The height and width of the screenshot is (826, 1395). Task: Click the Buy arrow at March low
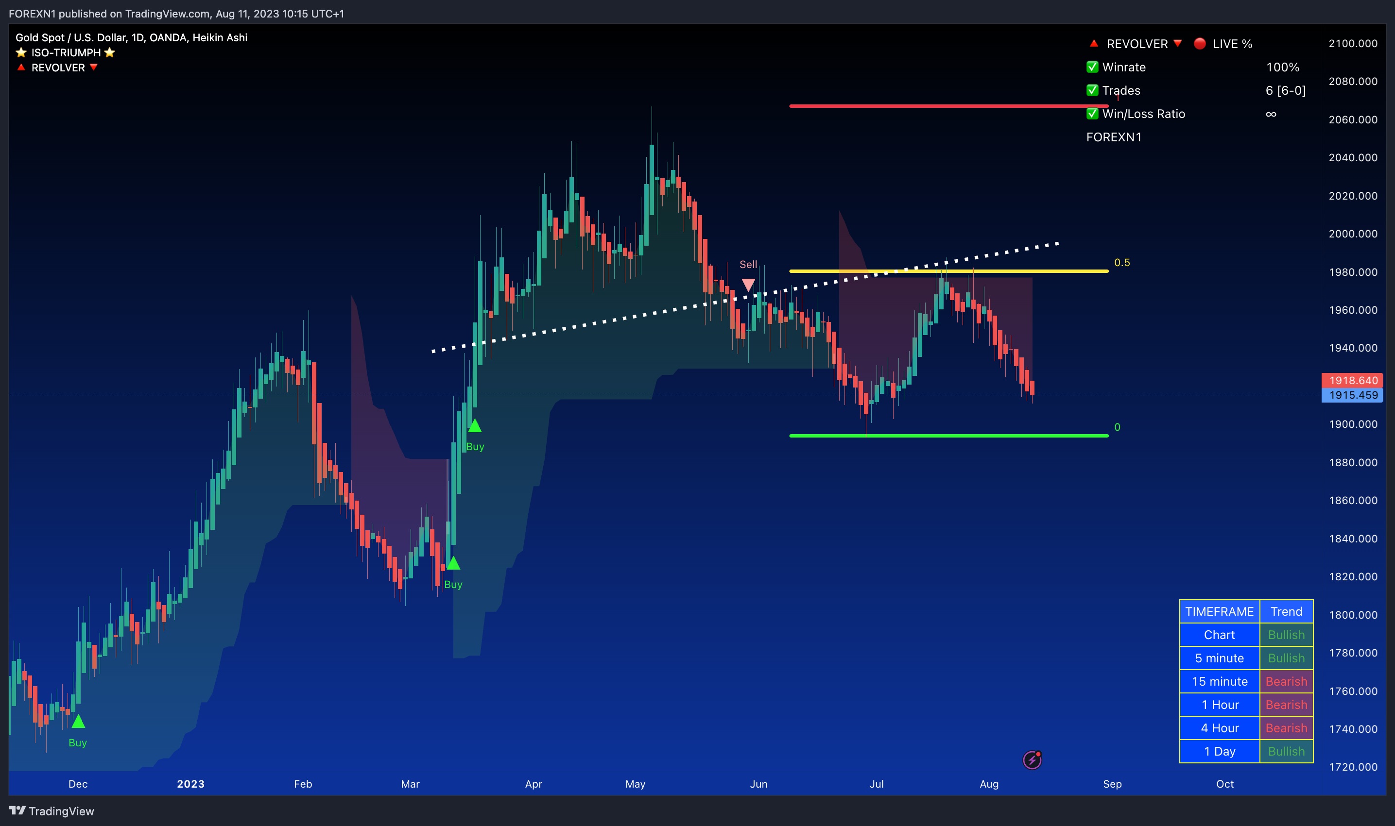453,563
